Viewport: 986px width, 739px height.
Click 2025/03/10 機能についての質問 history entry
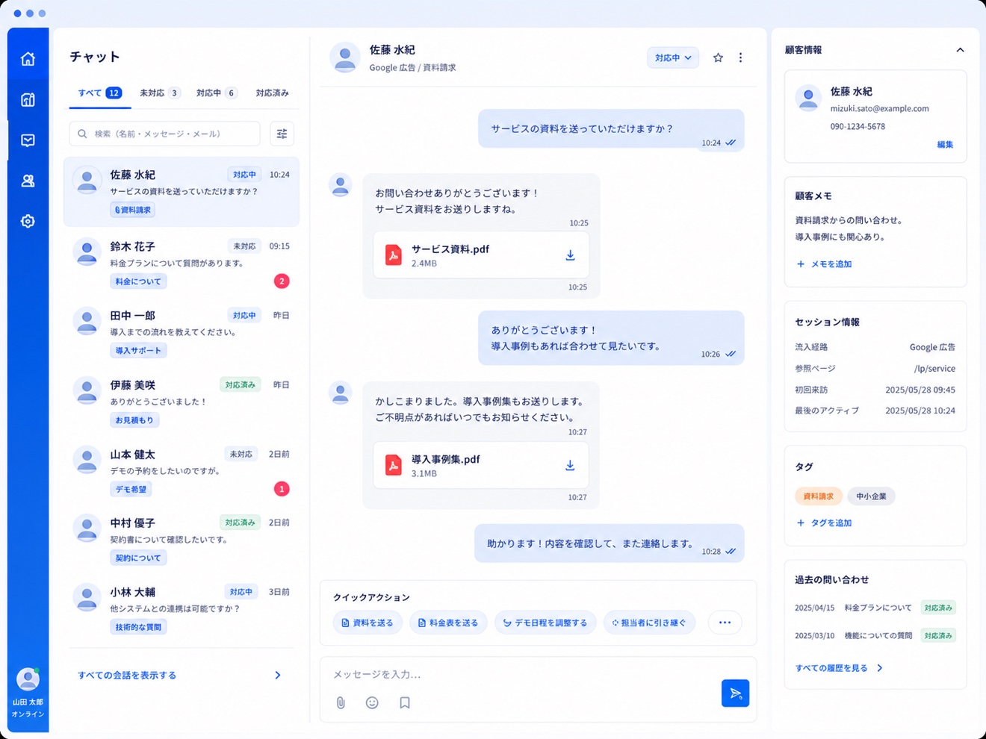(x=875, y=636)
